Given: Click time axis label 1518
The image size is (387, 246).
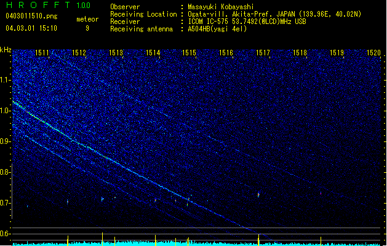Looking at the screenshot, I should tap(300, 53).
